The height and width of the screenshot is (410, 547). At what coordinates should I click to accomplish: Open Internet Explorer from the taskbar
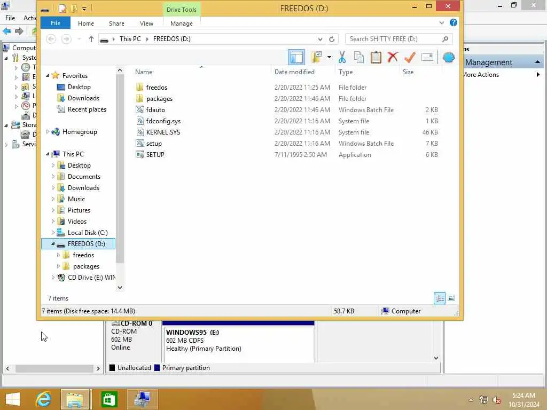pos(43,399)
